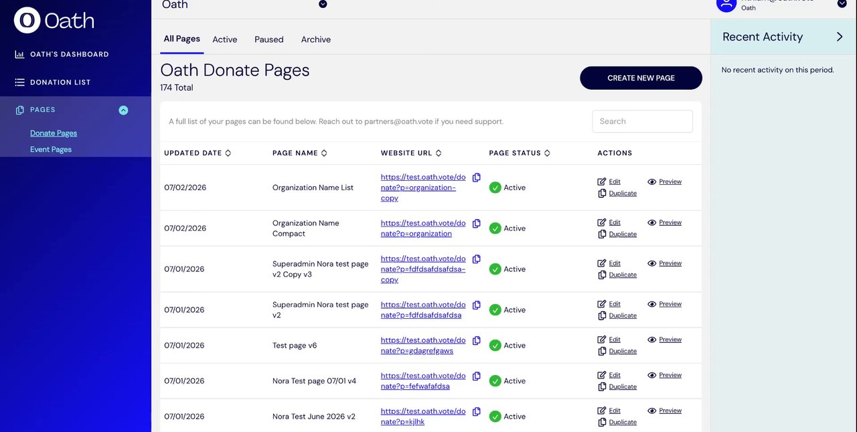Screen dimensions: 857x432
Task: Collapse the Pages section chevron in sidebar
Action: point(123,111)
